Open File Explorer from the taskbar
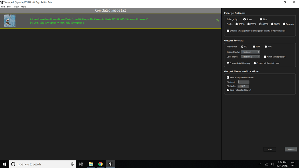Image resolution: width=299 pixels, height=168 pixels. [91, 164]
